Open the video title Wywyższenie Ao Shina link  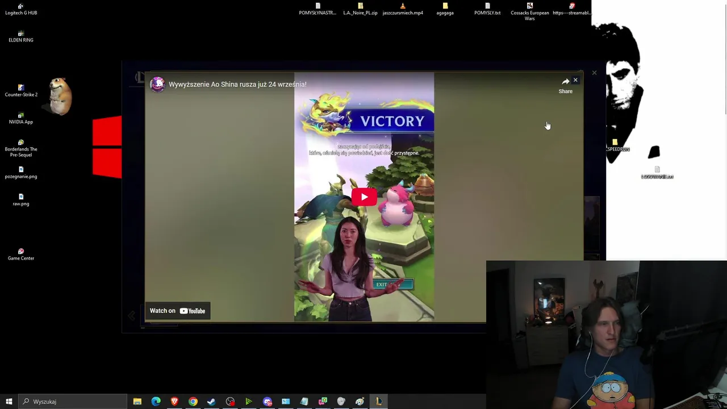click(237, 84)
